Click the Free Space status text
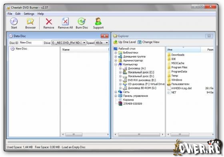The height and width of the screenshot is (157, 224). (x=60, y=147)
